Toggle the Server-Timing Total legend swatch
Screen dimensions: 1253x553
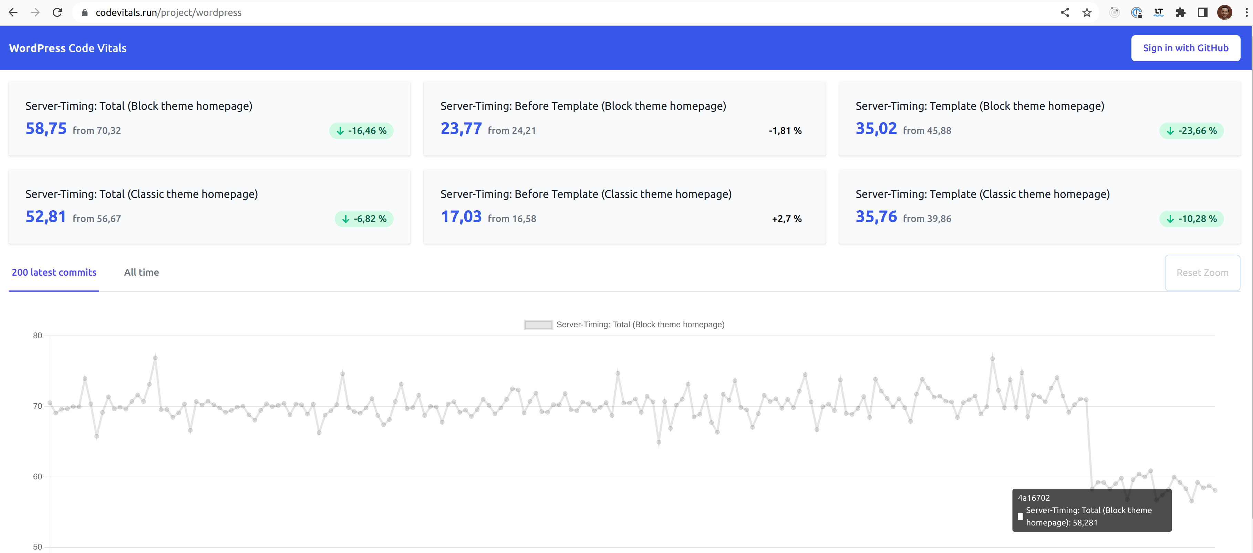point(538,325)
